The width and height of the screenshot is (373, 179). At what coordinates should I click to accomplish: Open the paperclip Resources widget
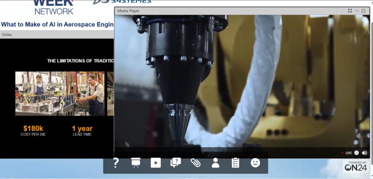pyautogui.click(x=196, y=163)
